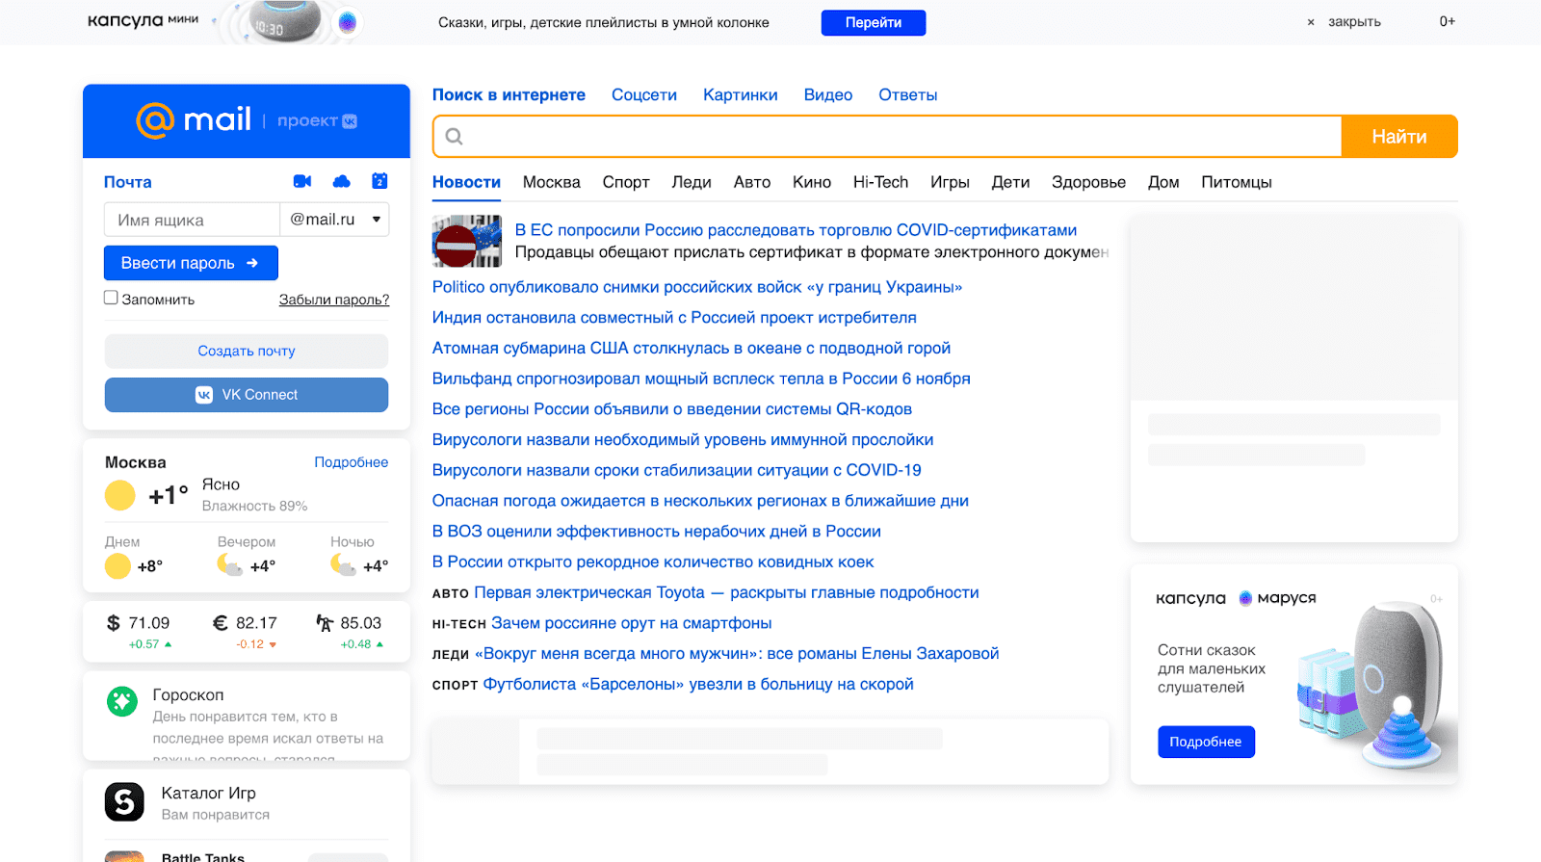Select the Картинки search tab
This screenshot has height=862, width=1541.
pos(740,94)
